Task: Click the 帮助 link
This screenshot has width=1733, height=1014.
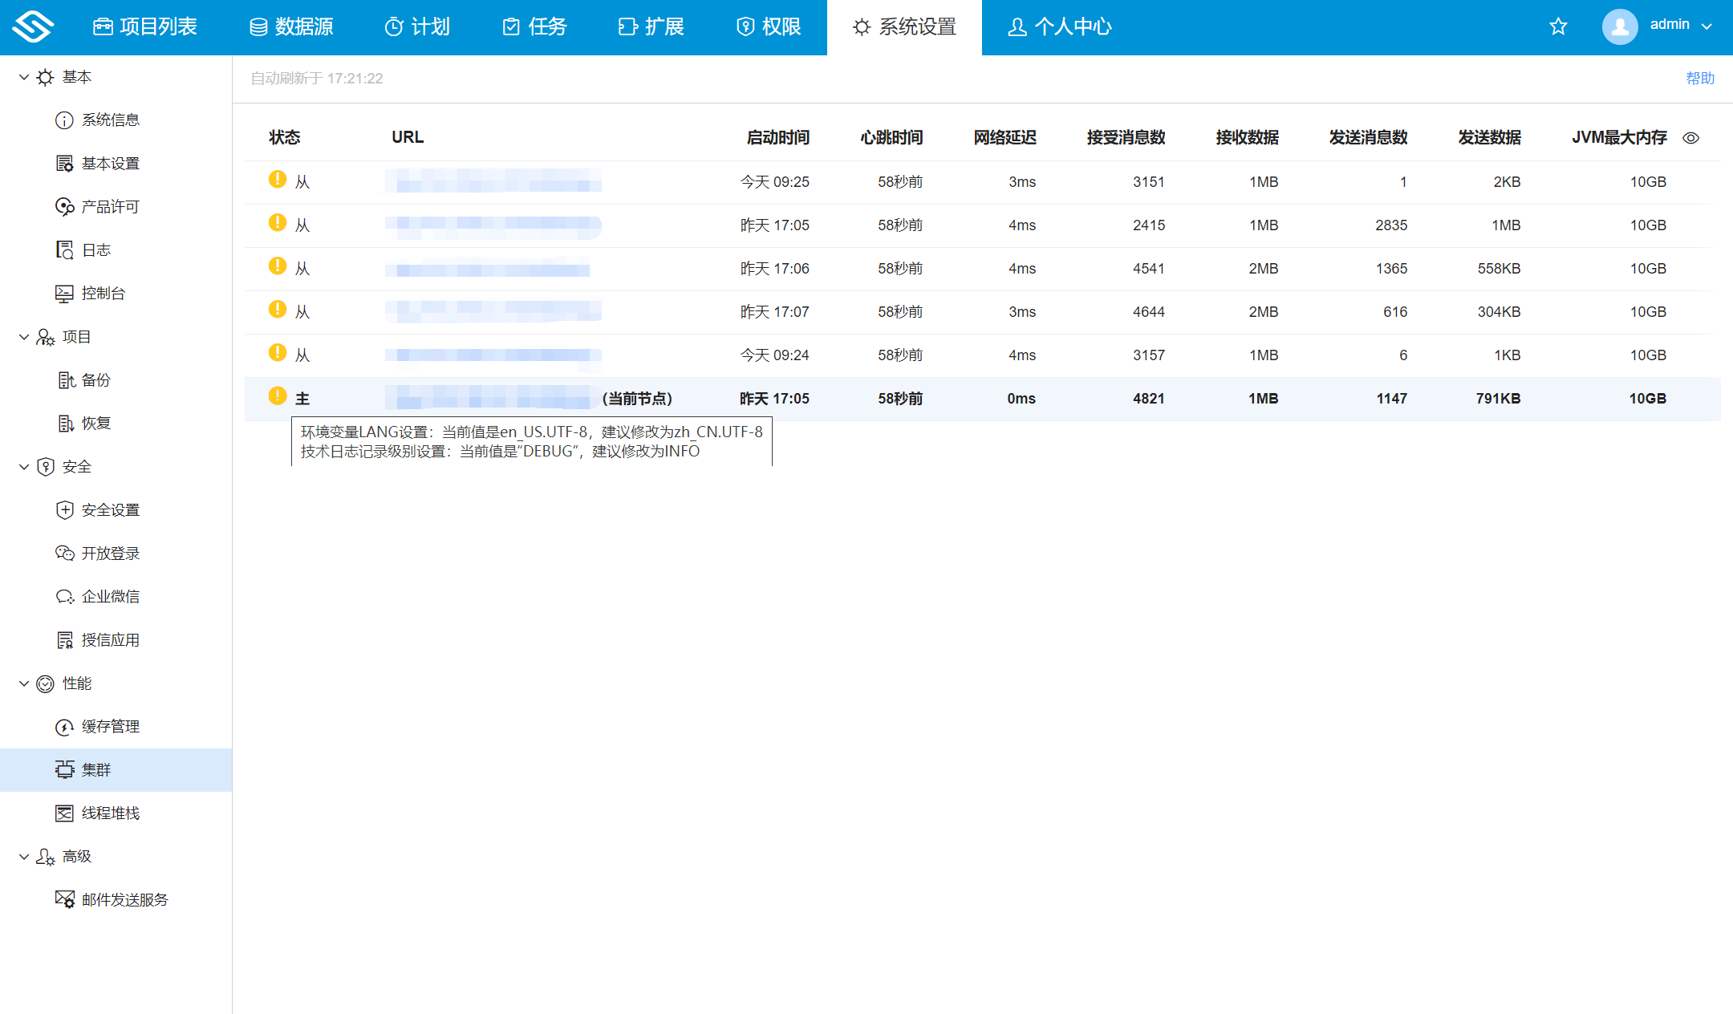Action: (x=1699, y=78)
